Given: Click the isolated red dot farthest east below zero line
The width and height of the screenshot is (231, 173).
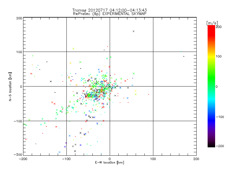Looking at the screenshot, I should point(149,94).
